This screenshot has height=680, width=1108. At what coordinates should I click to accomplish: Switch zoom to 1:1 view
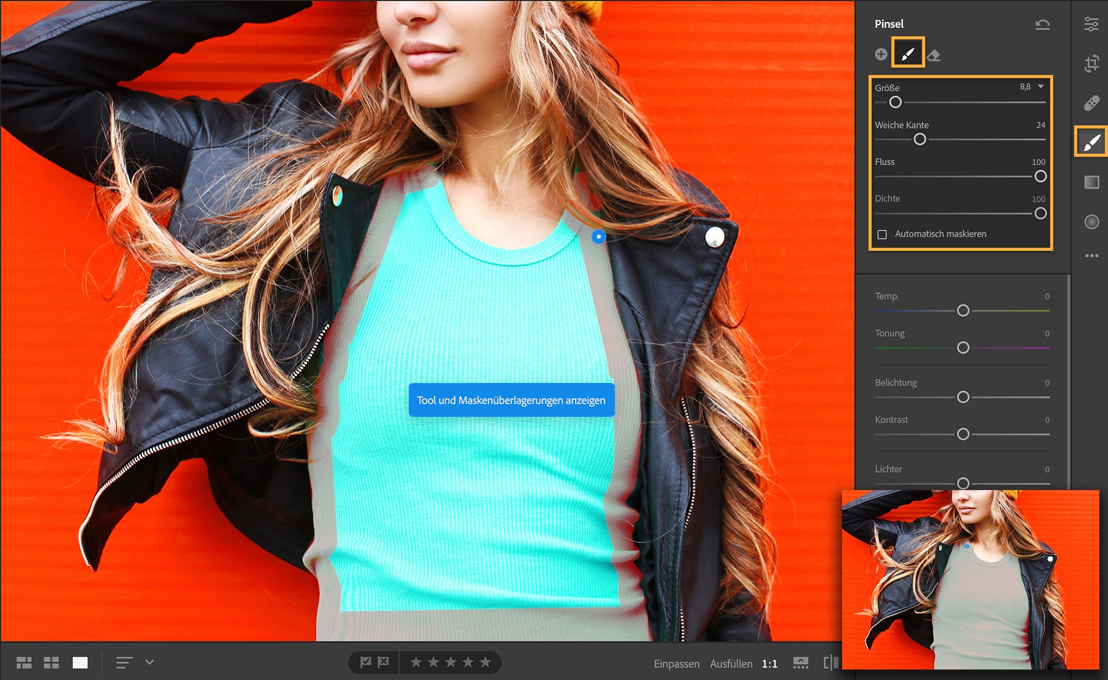pos(770,664)
